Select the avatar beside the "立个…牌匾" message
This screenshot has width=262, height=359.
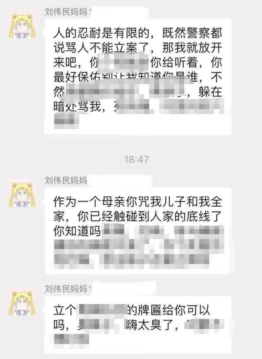click(22, 302)
